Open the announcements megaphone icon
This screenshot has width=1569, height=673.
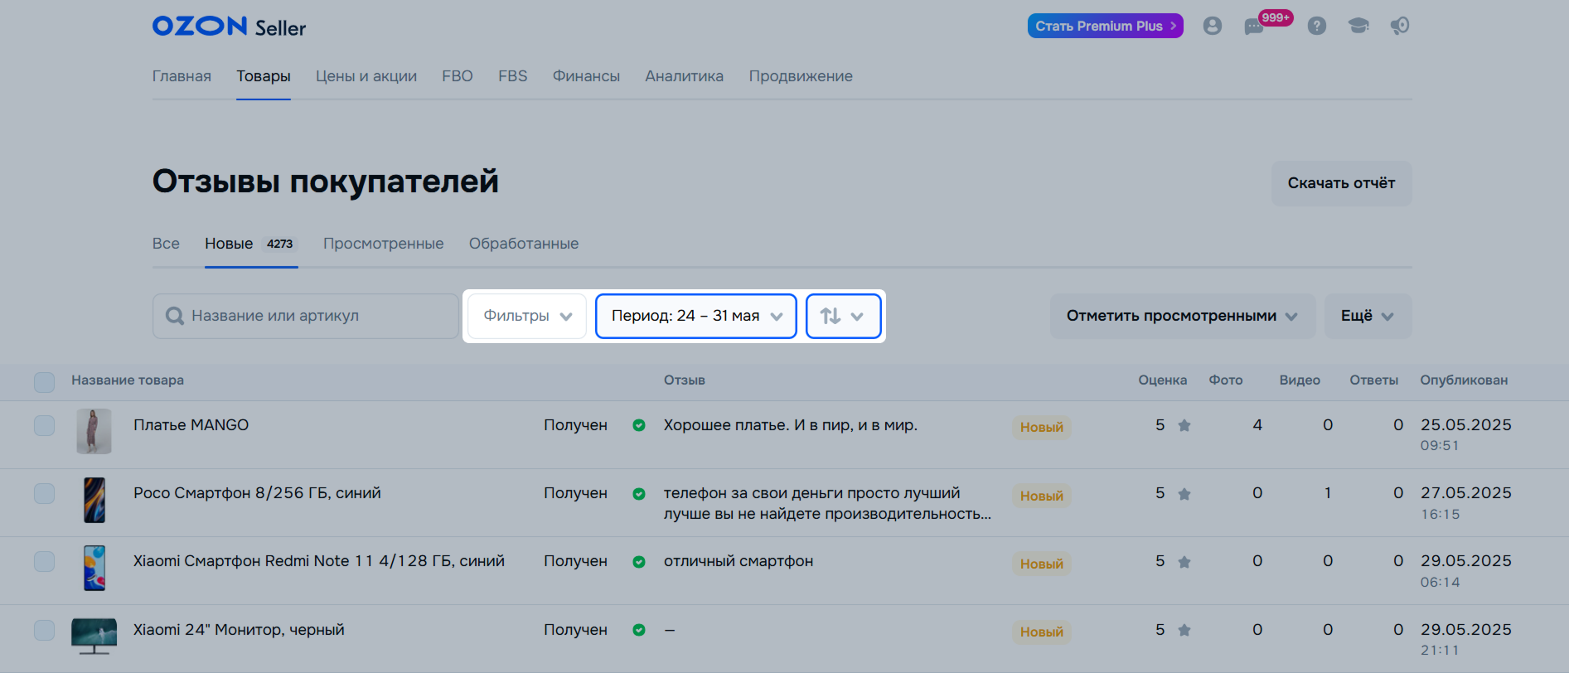(x=1400, y=26)
